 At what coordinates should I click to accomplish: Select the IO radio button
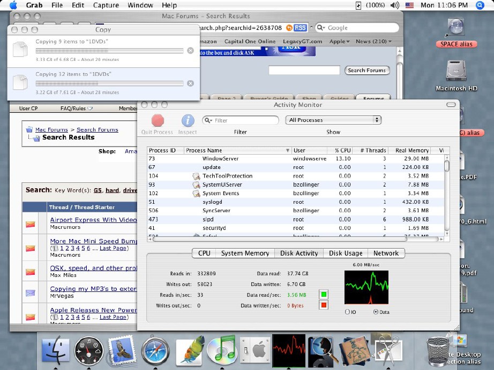coord(347,312)
